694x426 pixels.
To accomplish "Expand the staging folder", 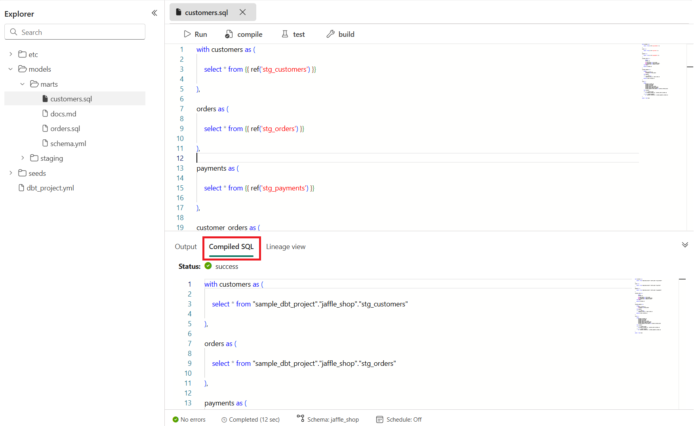I will click(x=23, y=158).
